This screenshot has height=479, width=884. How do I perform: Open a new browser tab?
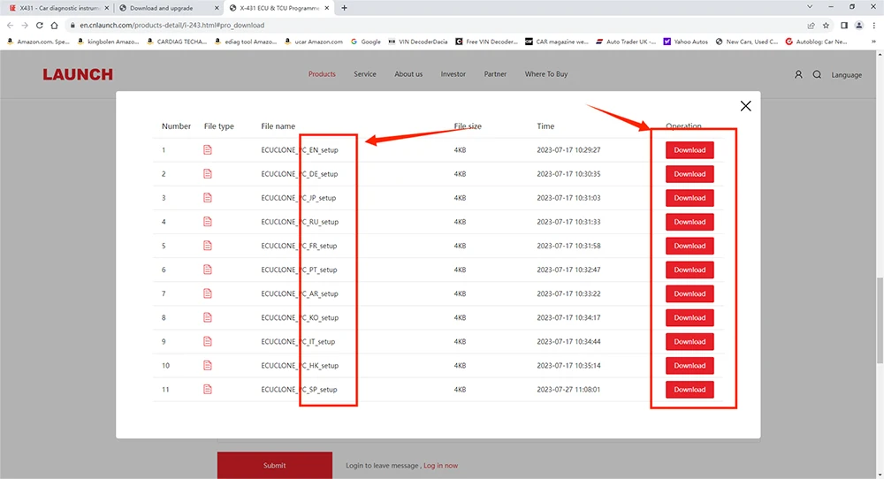tap(345, 8)
